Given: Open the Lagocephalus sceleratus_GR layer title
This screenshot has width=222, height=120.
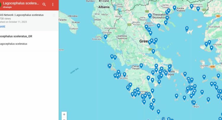Looking at the screenshot, I should coord(16,36).
